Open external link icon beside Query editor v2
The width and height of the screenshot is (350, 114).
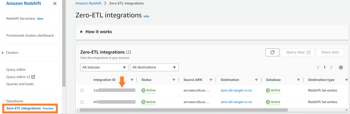pos(33,77)
